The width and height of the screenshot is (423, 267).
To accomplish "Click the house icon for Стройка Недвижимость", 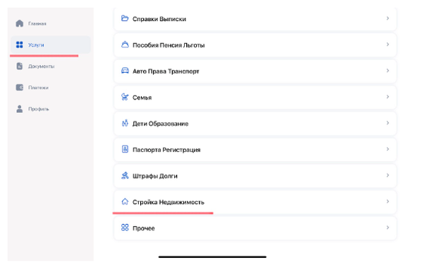I will click(x=125, y=201).
